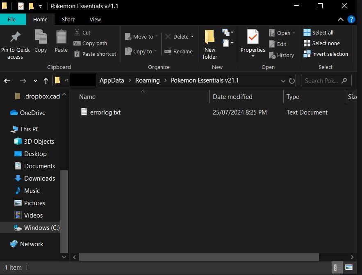The width and height of the screenshot is (362, 275).
Task: Click the Copy icon in Clipboard group
Action: point(41,37)
